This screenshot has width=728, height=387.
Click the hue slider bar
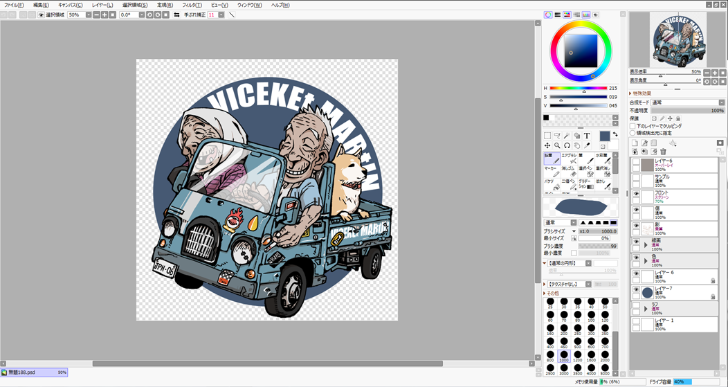(x=579, y=89)
